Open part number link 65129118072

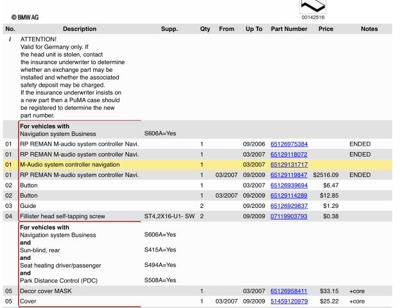point(289,155)
